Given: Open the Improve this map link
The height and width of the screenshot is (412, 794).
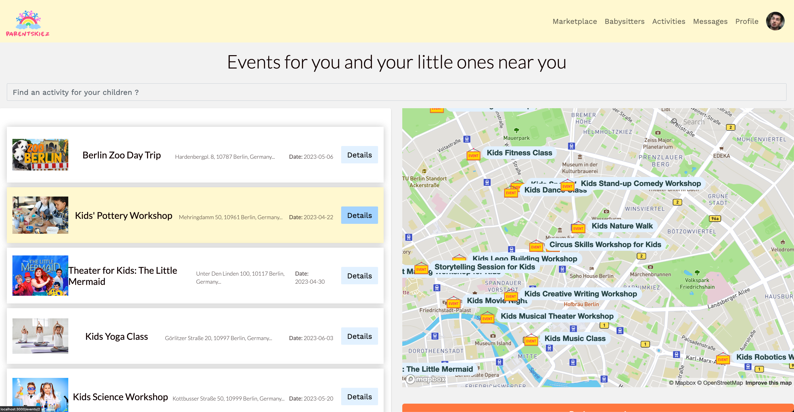Looking at the screenshot, I should (768, 383).
